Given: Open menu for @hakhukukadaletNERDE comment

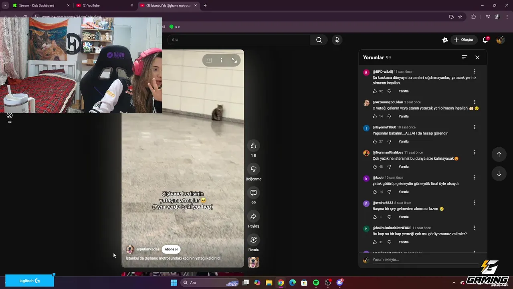Looking at the screenshot, I should (x=475, y=228).
